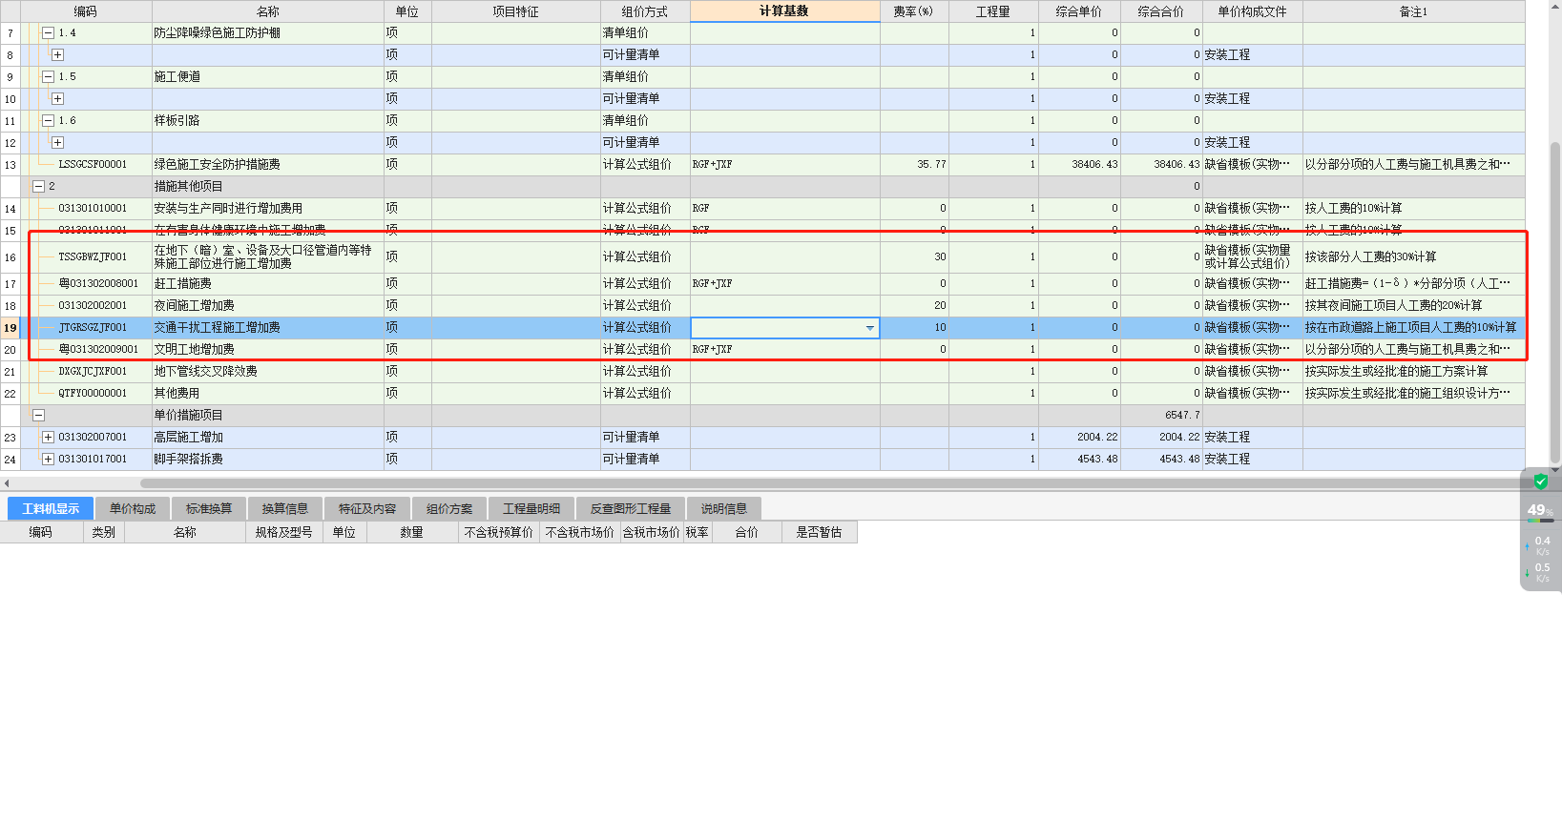The height and width of the screenshot is (819, 1562).
Task: Select the 交通干扰工程施工增加费 cell
Action: pyautogui.click(x=268, y=327)
